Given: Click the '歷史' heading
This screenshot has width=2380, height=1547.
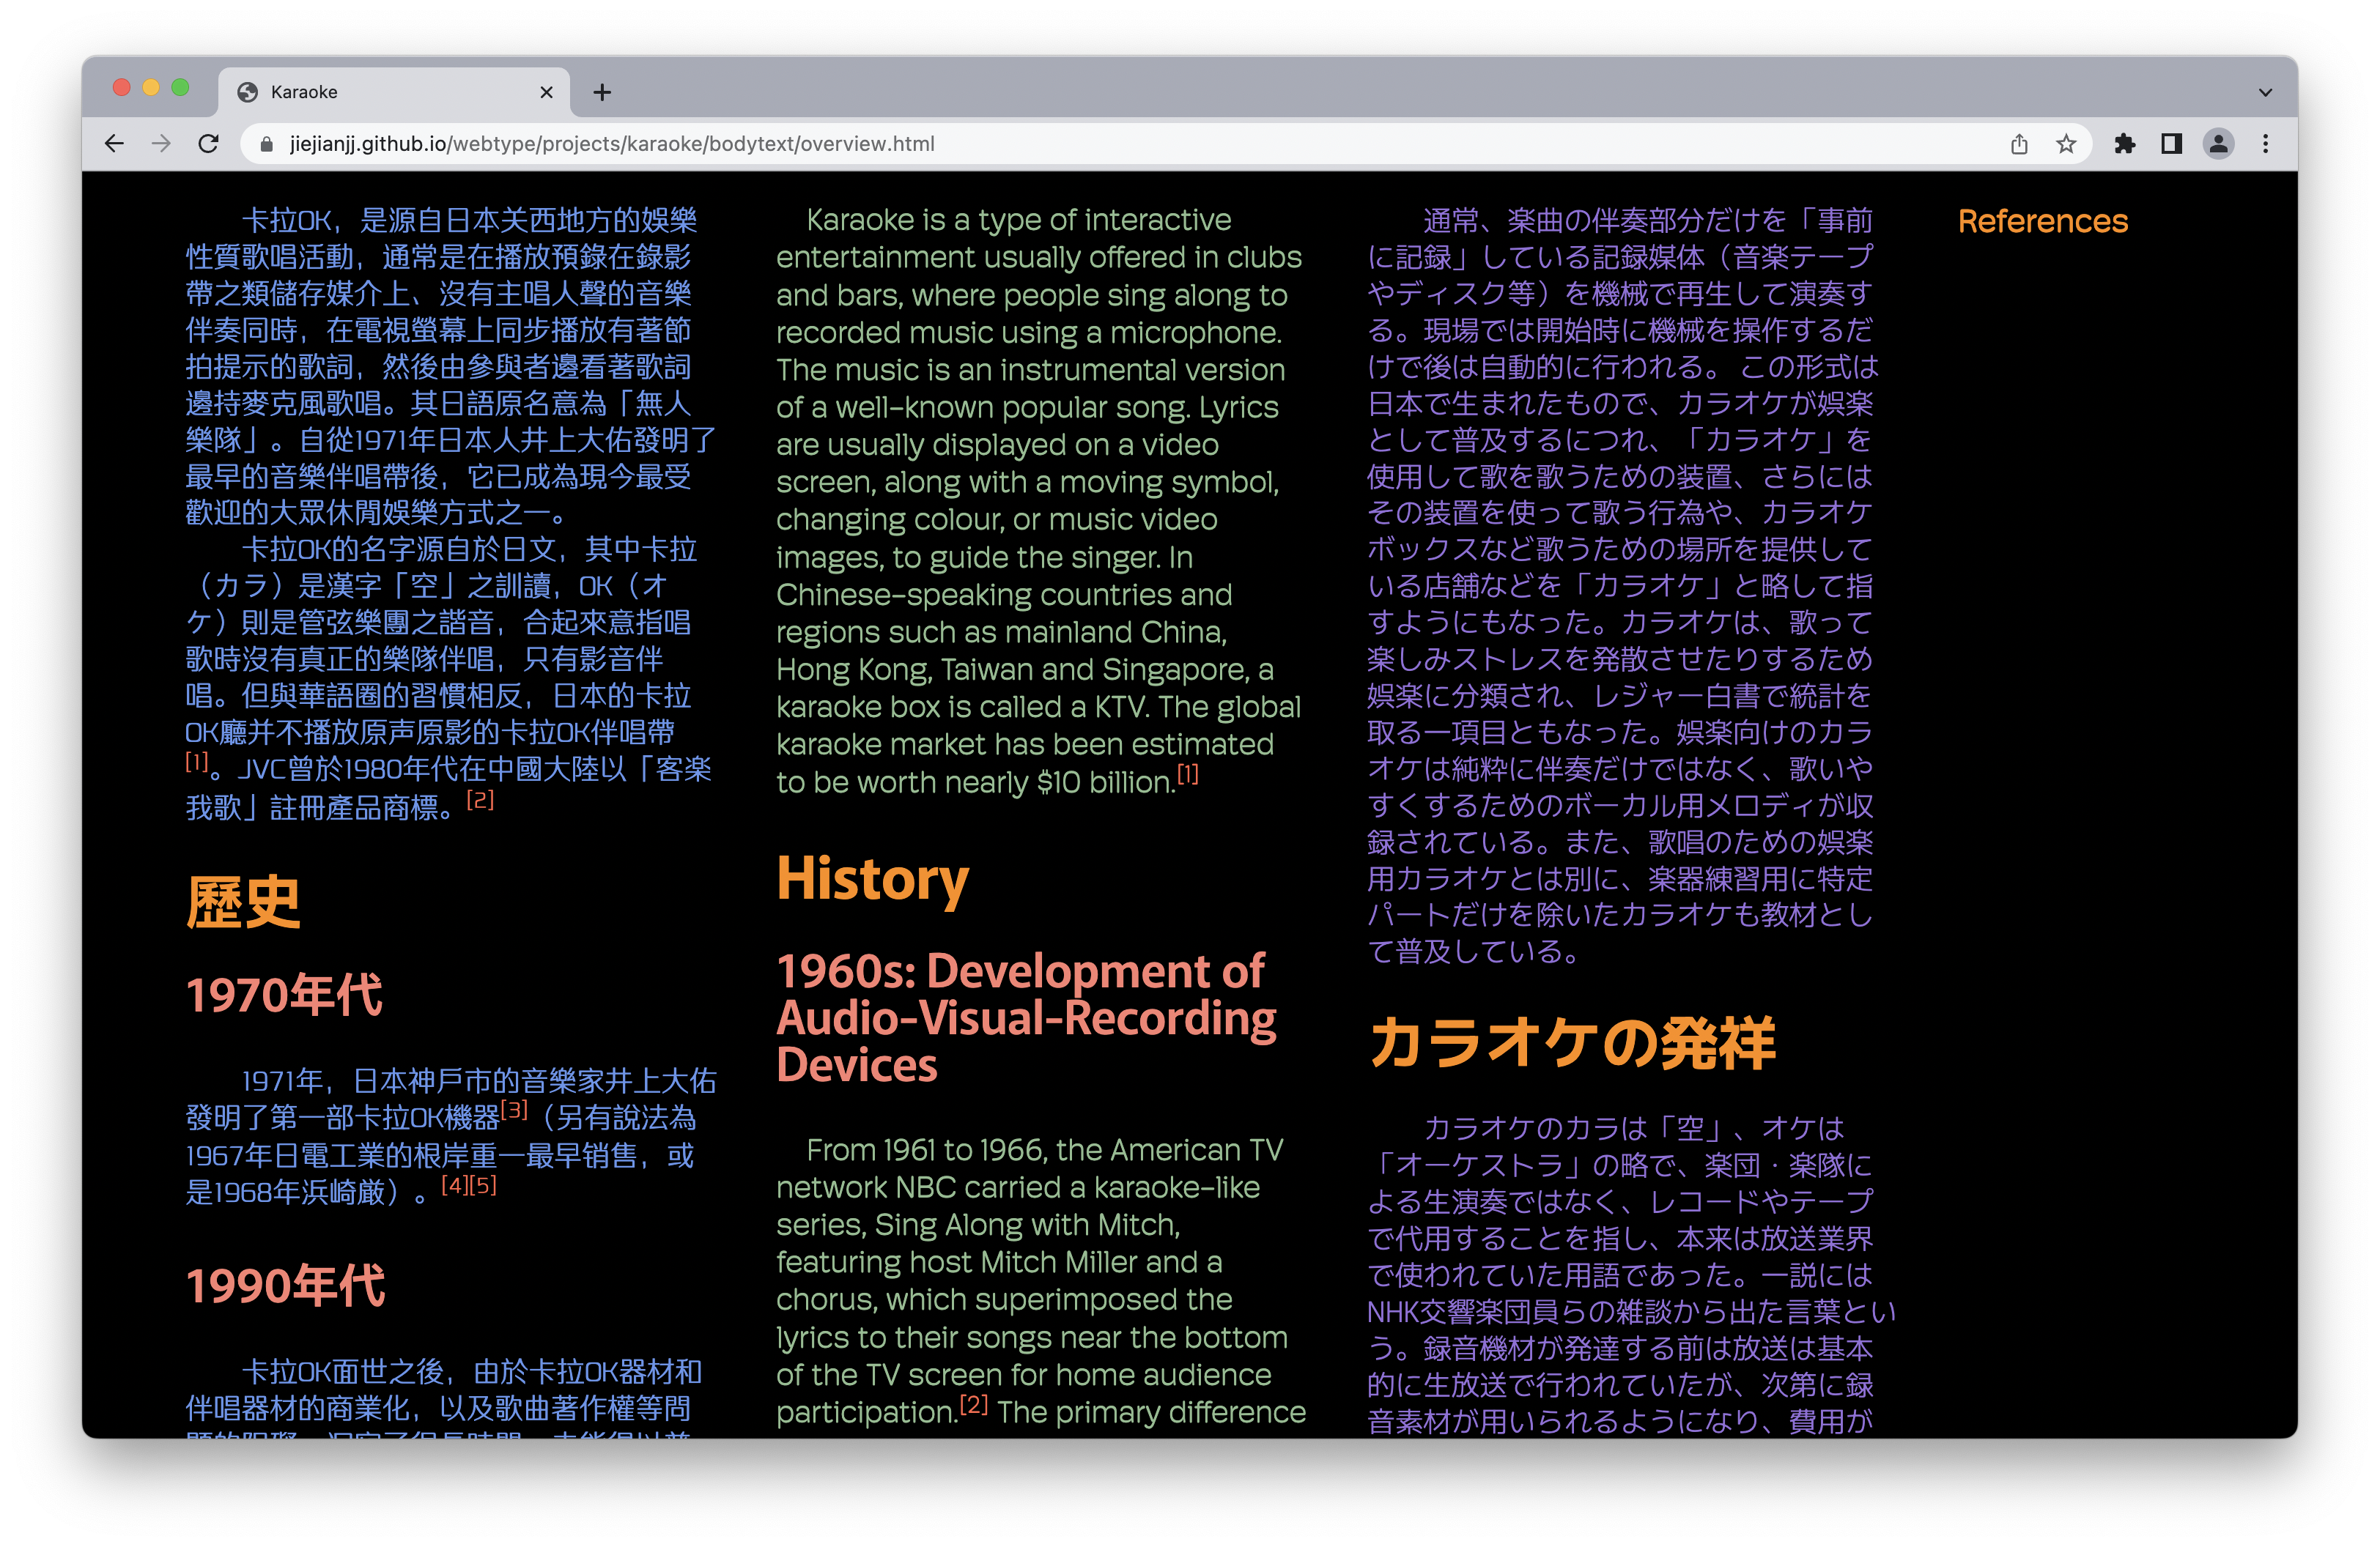Looking at the screenshot, I should [x=243, y=902].
